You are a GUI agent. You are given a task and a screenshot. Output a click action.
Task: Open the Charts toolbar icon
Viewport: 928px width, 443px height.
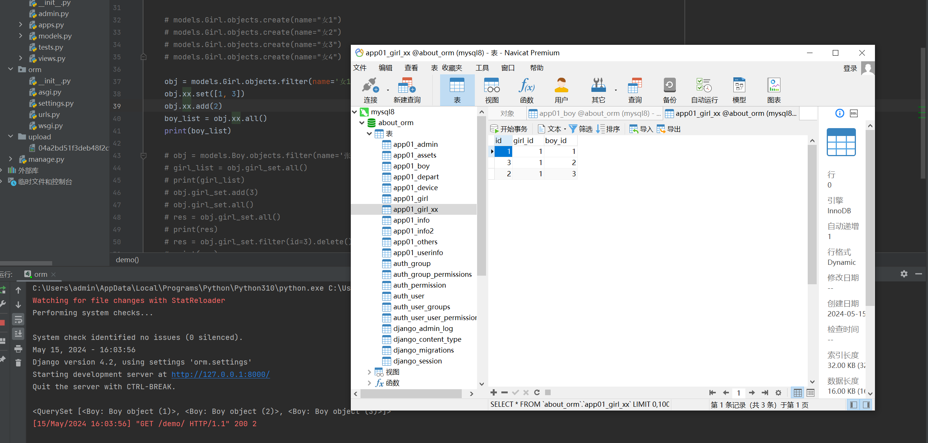[x=774, y=90]
